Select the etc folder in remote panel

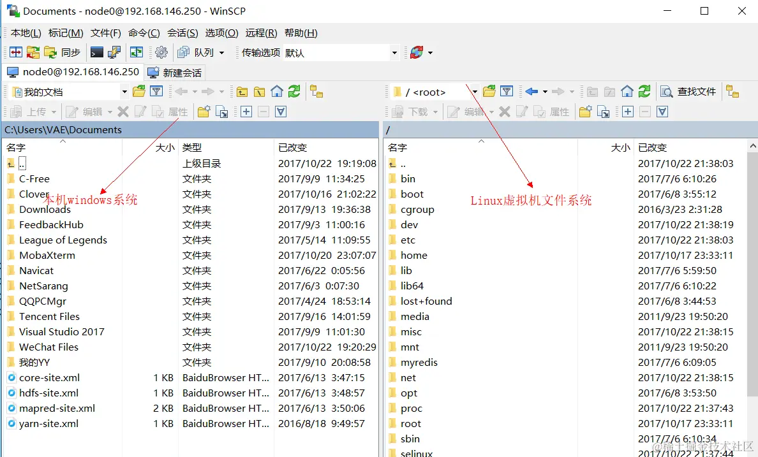[x=408, y=240]
